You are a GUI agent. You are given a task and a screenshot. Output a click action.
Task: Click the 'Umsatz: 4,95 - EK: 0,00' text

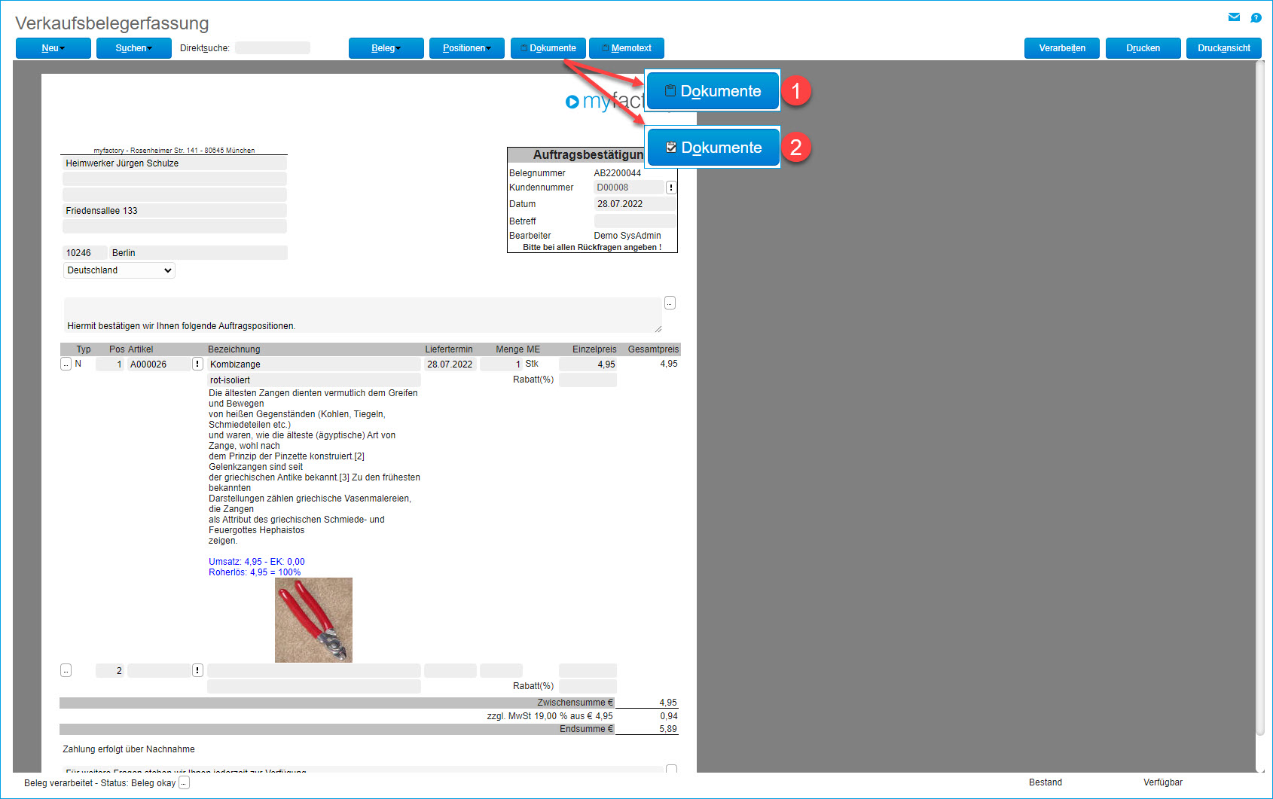tap(257, 562)
